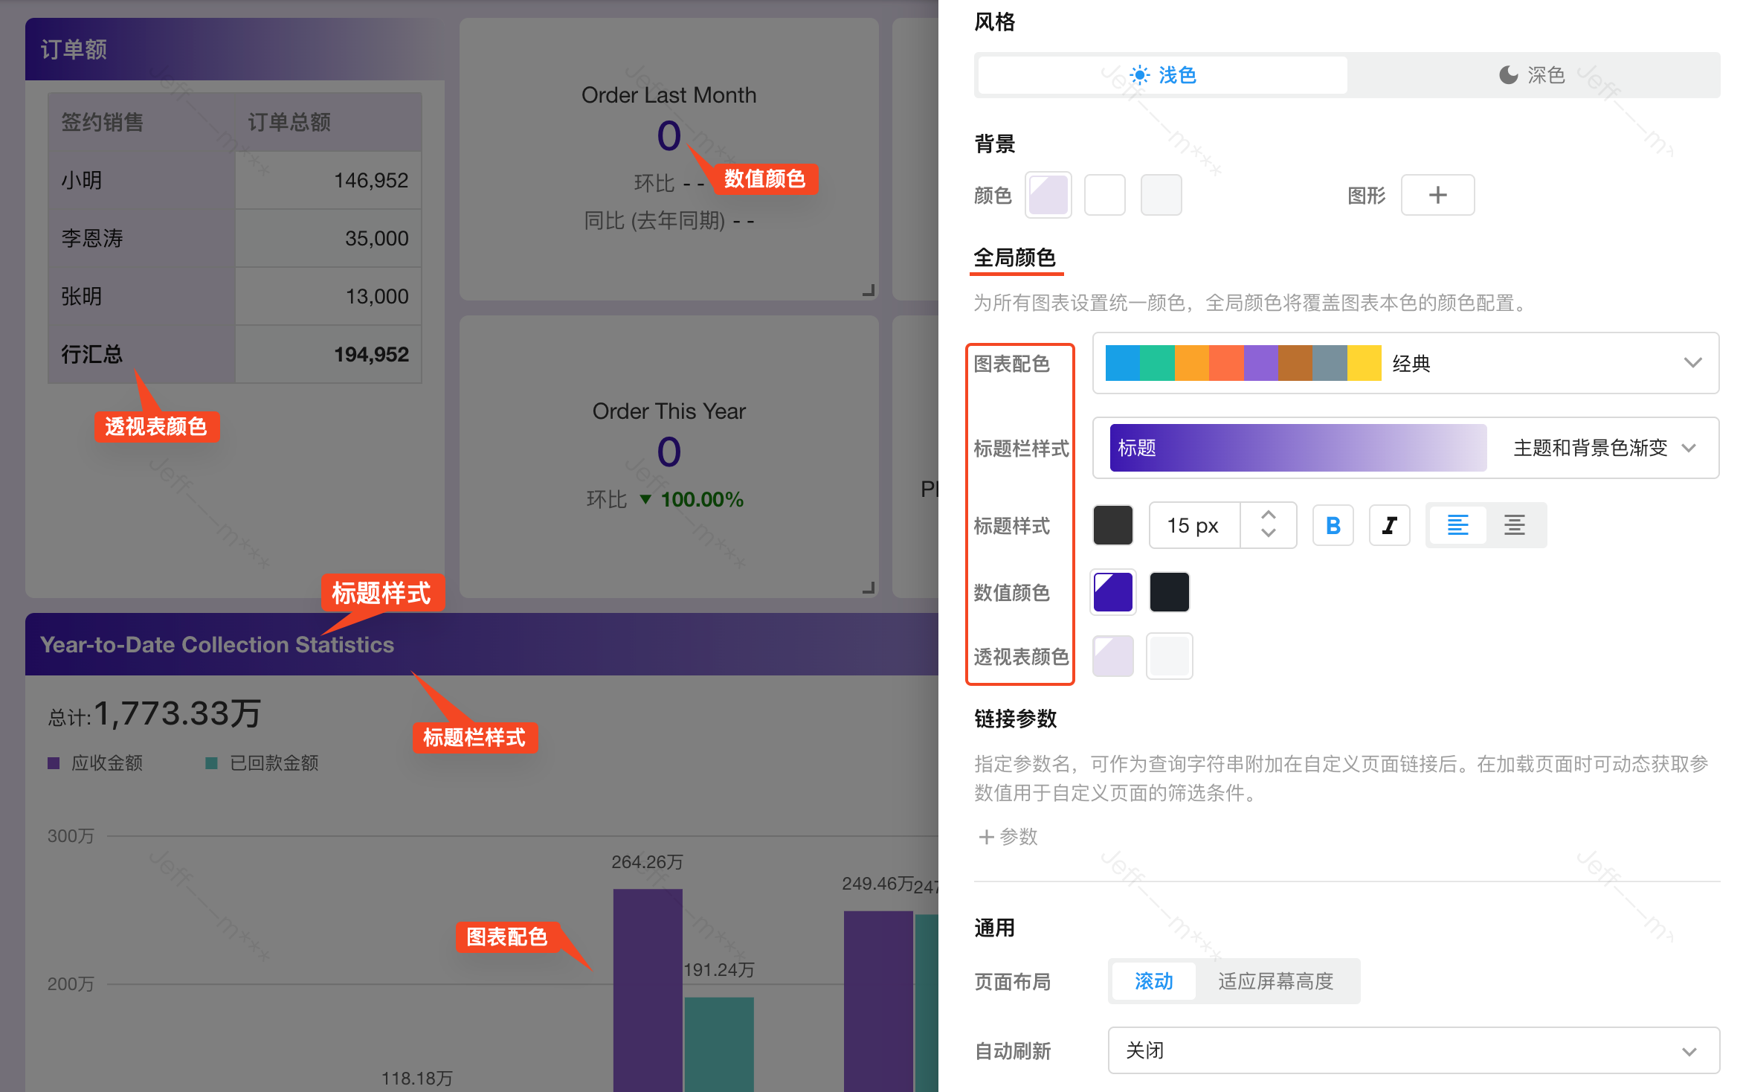The width and height of the screenshot is (1743, 1092).
Task: Click the 全局颜色 section tab
Action: click(1015, 258)
